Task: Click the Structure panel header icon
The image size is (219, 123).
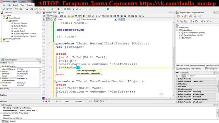Action: (x=2, y=13)
